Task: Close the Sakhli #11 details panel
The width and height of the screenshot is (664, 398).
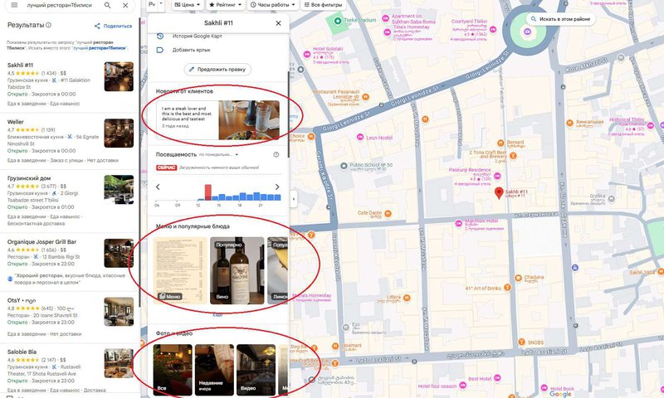Action: pyautogui.click(x=278, y=23)
